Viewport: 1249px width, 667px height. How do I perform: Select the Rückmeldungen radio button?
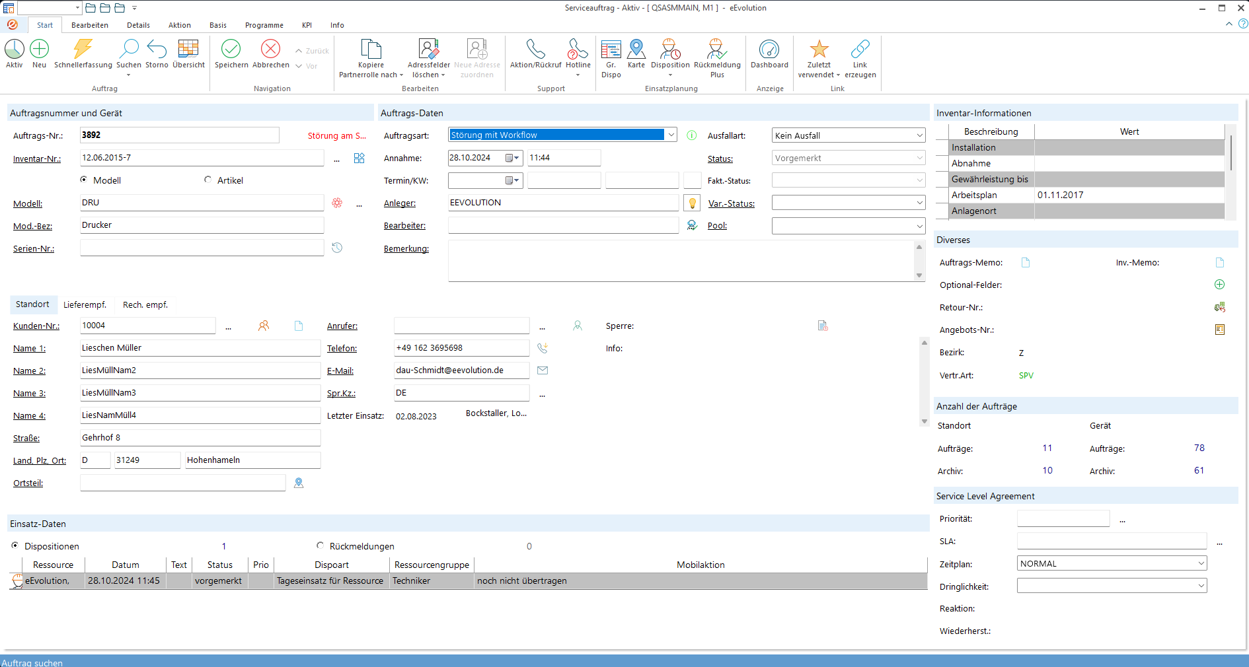point(321,545)
